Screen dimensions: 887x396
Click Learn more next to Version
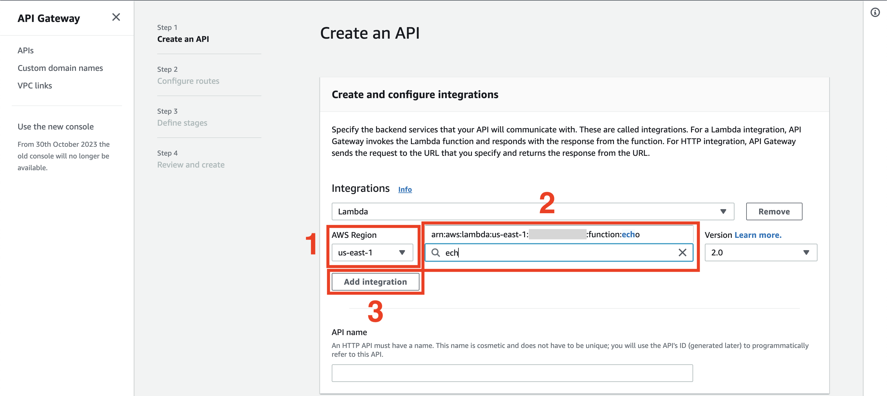[x=758, y=235]
